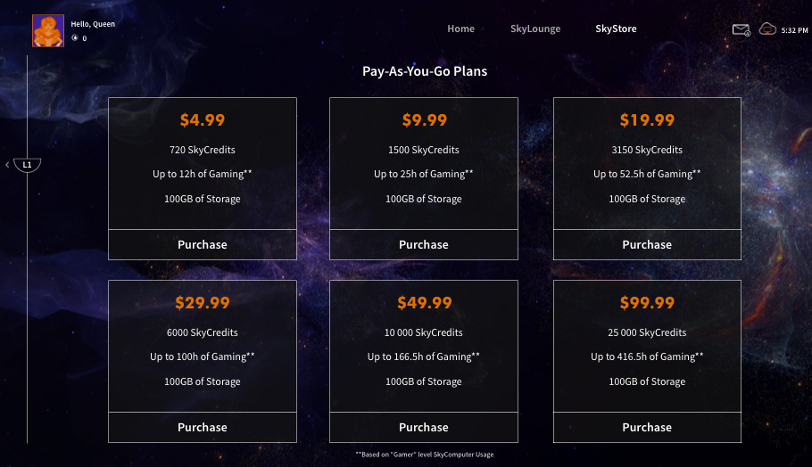Click the 5:32 PM clock

794,30
